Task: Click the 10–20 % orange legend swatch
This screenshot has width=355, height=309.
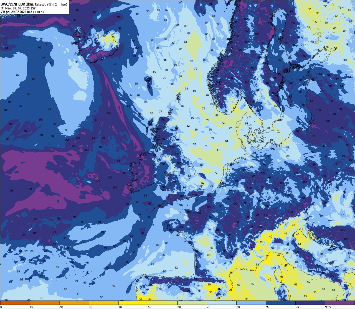Action: pyautogui.click(x=44, y=303)
